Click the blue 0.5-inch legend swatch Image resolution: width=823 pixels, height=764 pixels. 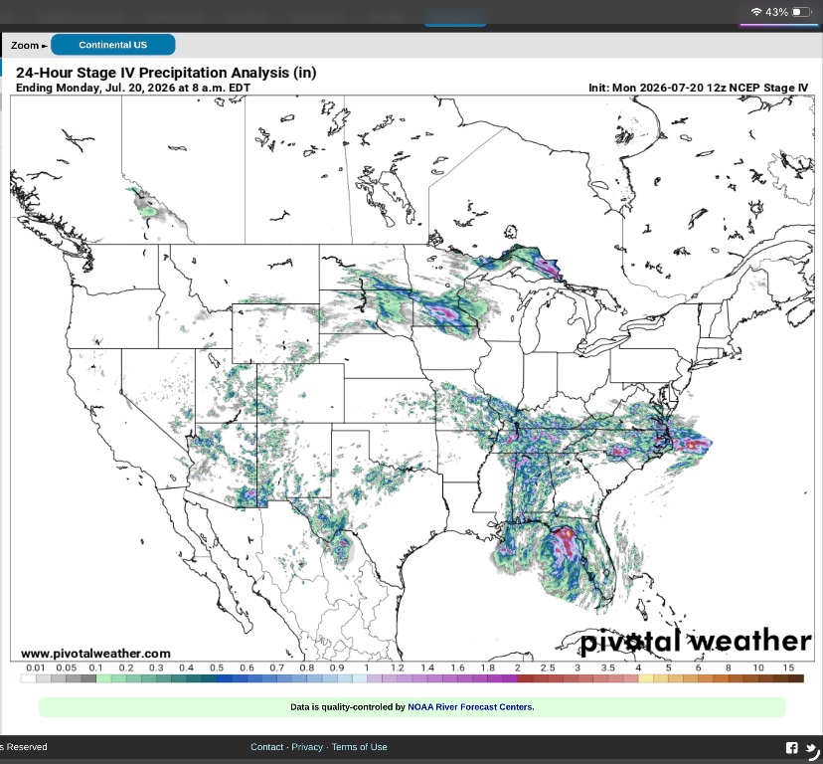(221, 678)
